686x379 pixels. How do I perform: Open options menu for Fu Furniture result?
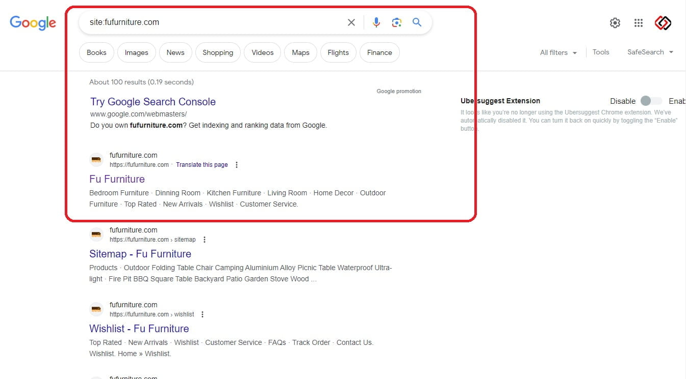pos(236,165)
